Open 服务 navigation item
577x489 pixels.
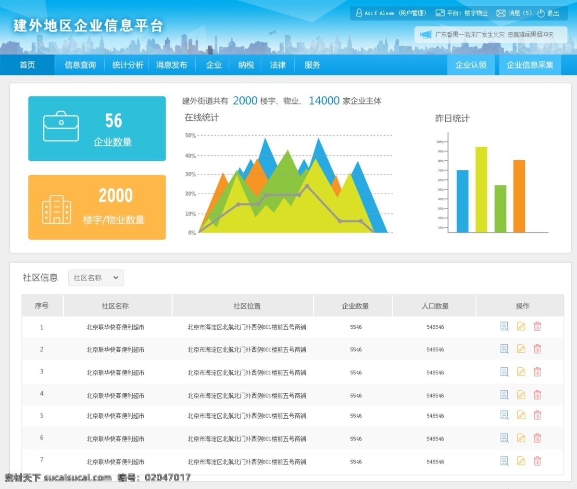312,65
